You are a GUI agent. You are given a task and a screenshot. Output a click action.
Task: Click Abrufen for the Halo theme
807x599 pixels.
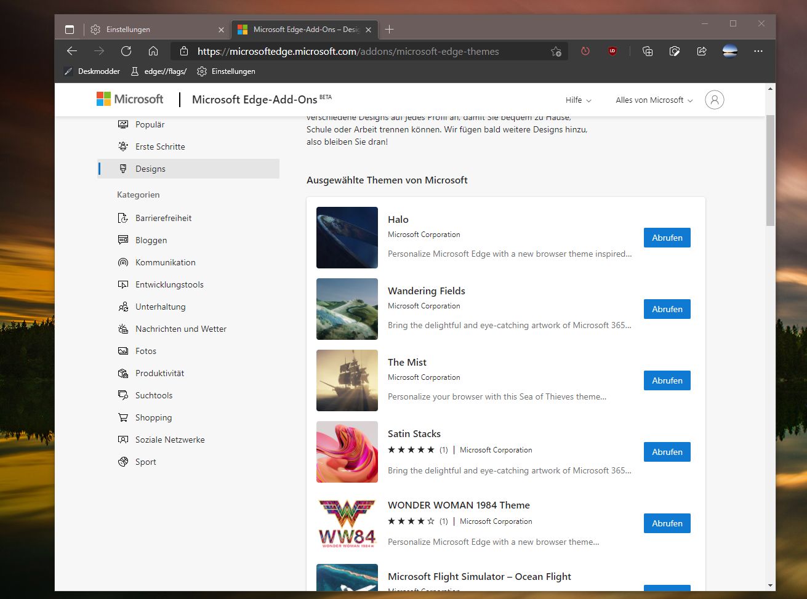[667, 238]
